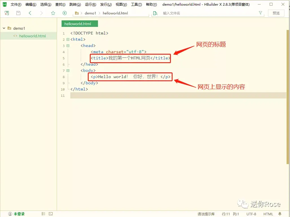Fold the html code block on line 2
The height and width of the screenshot is (217, 290).
point(67,40)
